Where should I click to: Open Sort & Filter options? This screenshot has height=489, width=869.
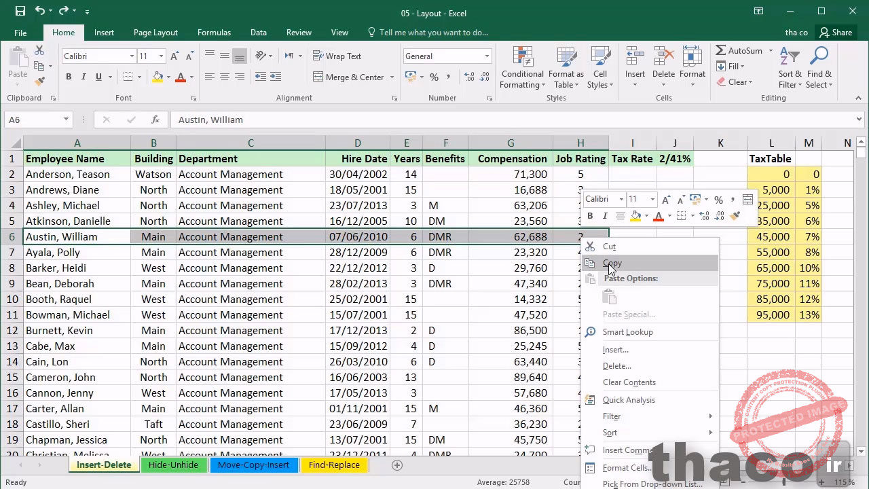pyautogui.click(x=790, y=68)
